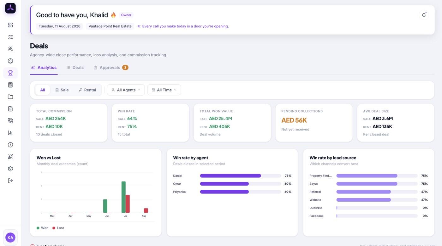Open the user circle sidebar icon
Viewport: 442px width, 246px height.
(x=10, y=61)
